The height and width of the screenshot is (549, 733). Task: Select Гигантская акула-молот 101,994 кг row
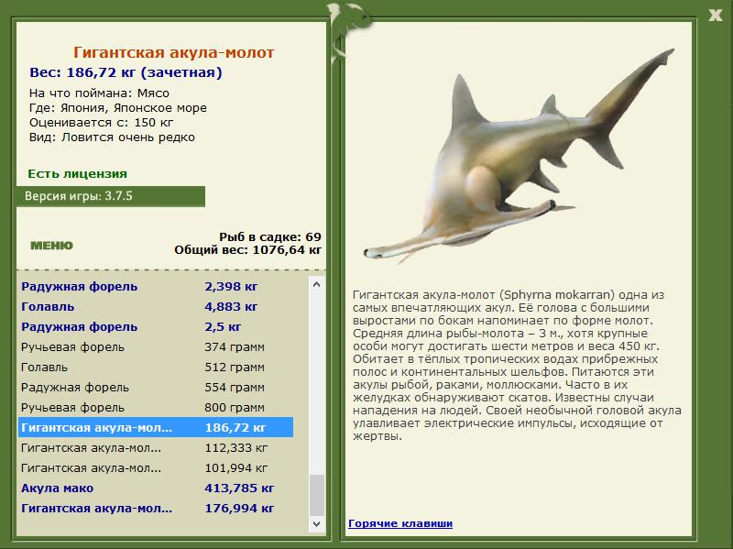pos(156,467)
